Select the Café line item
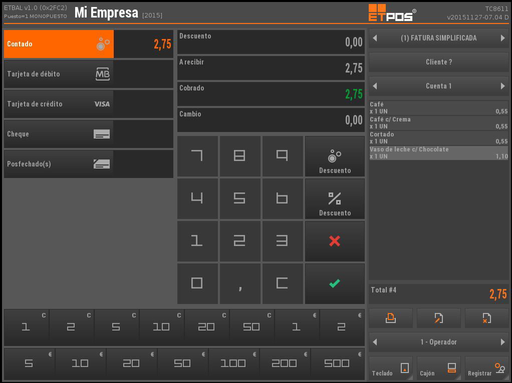512x383 pixels. pos(439,108)
